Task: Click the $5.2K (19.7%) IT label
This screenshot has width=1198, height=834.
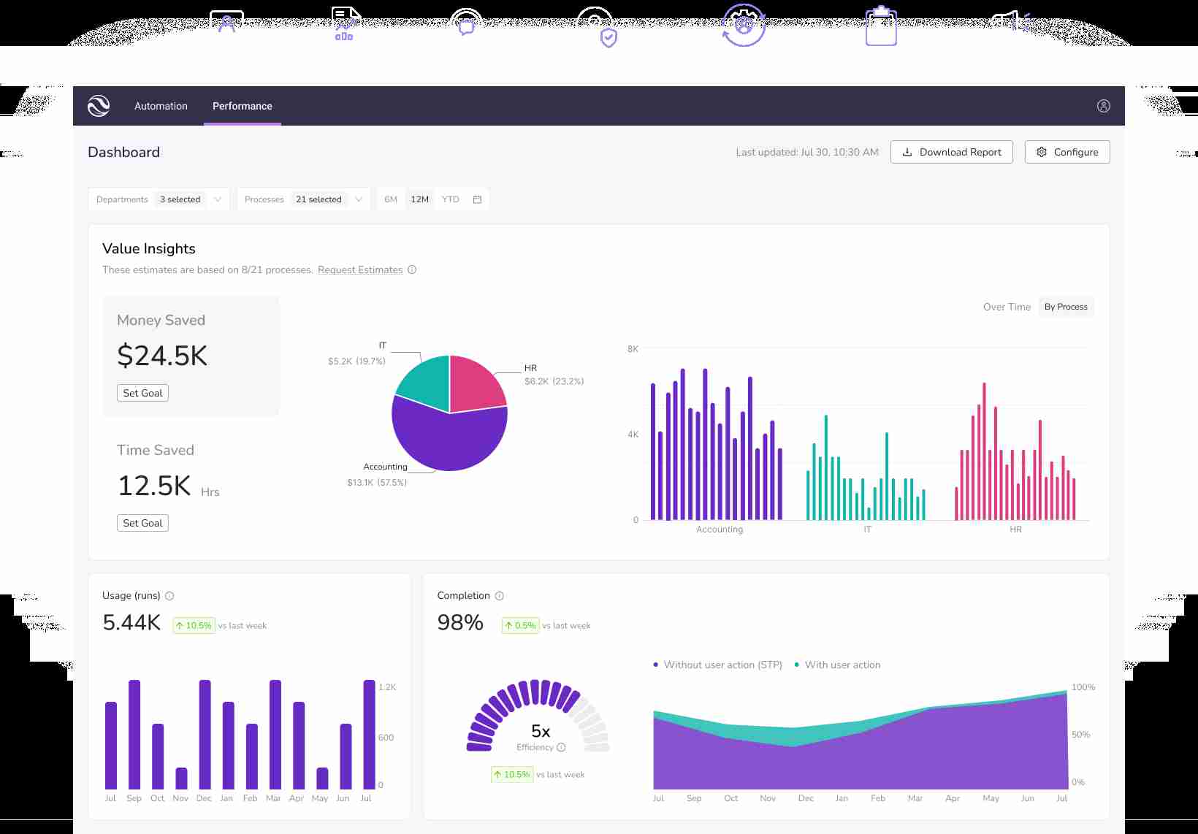Action: [356, 361]
